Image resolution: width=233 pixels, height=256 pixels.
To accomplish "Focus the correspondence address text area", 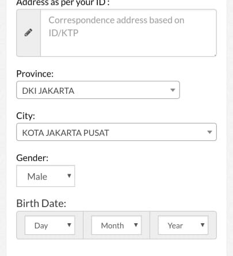I will [x=128, y=33].
